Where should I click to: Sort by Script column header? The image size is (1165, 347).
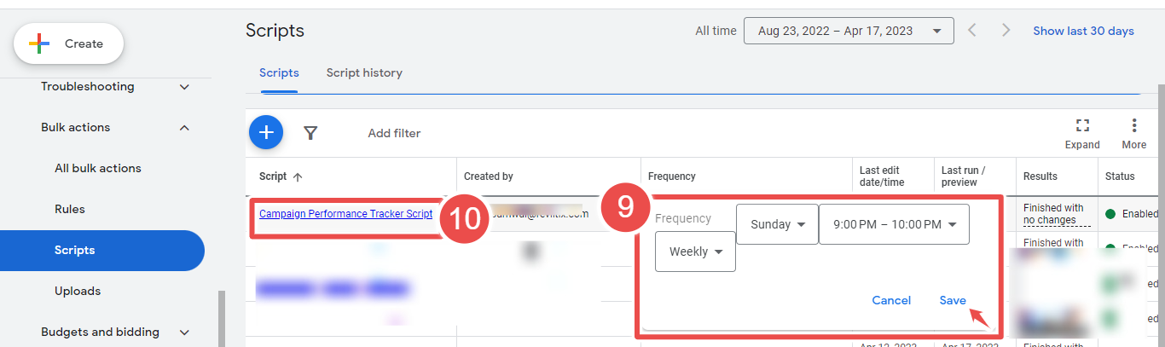[281, 176]
